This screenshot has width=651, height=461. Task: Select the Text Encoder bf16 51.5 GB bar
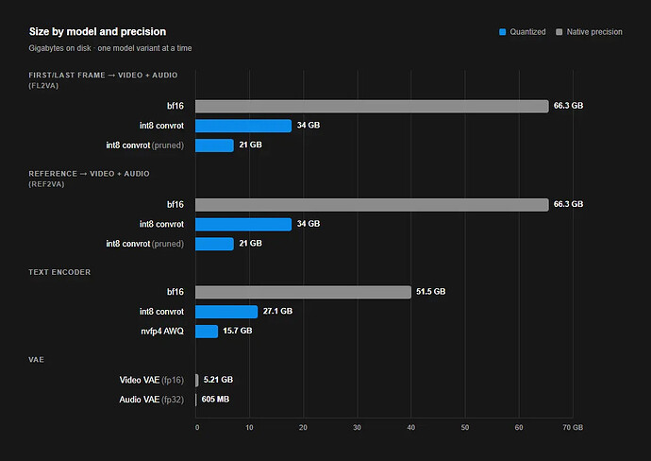pyautogui.click(x=303, y=292)
